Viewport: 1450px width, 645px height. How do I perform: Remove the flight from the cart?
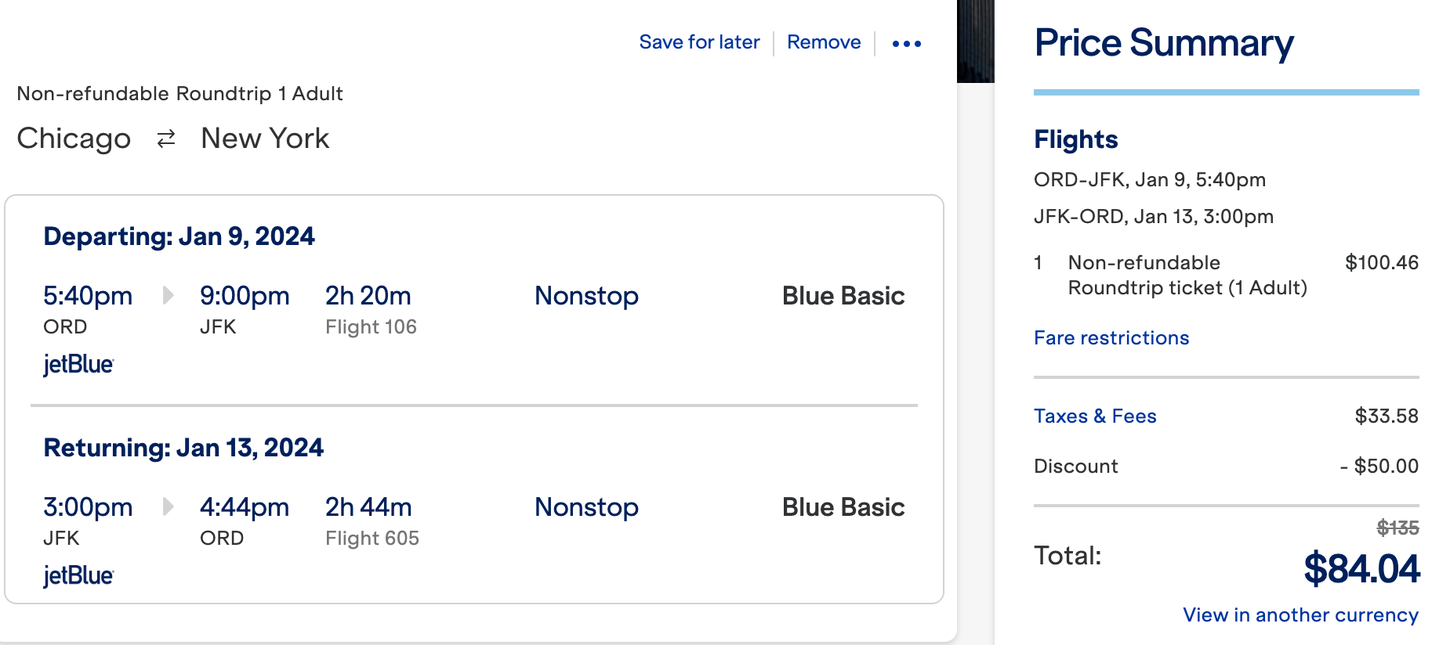(x=824, y=42)
